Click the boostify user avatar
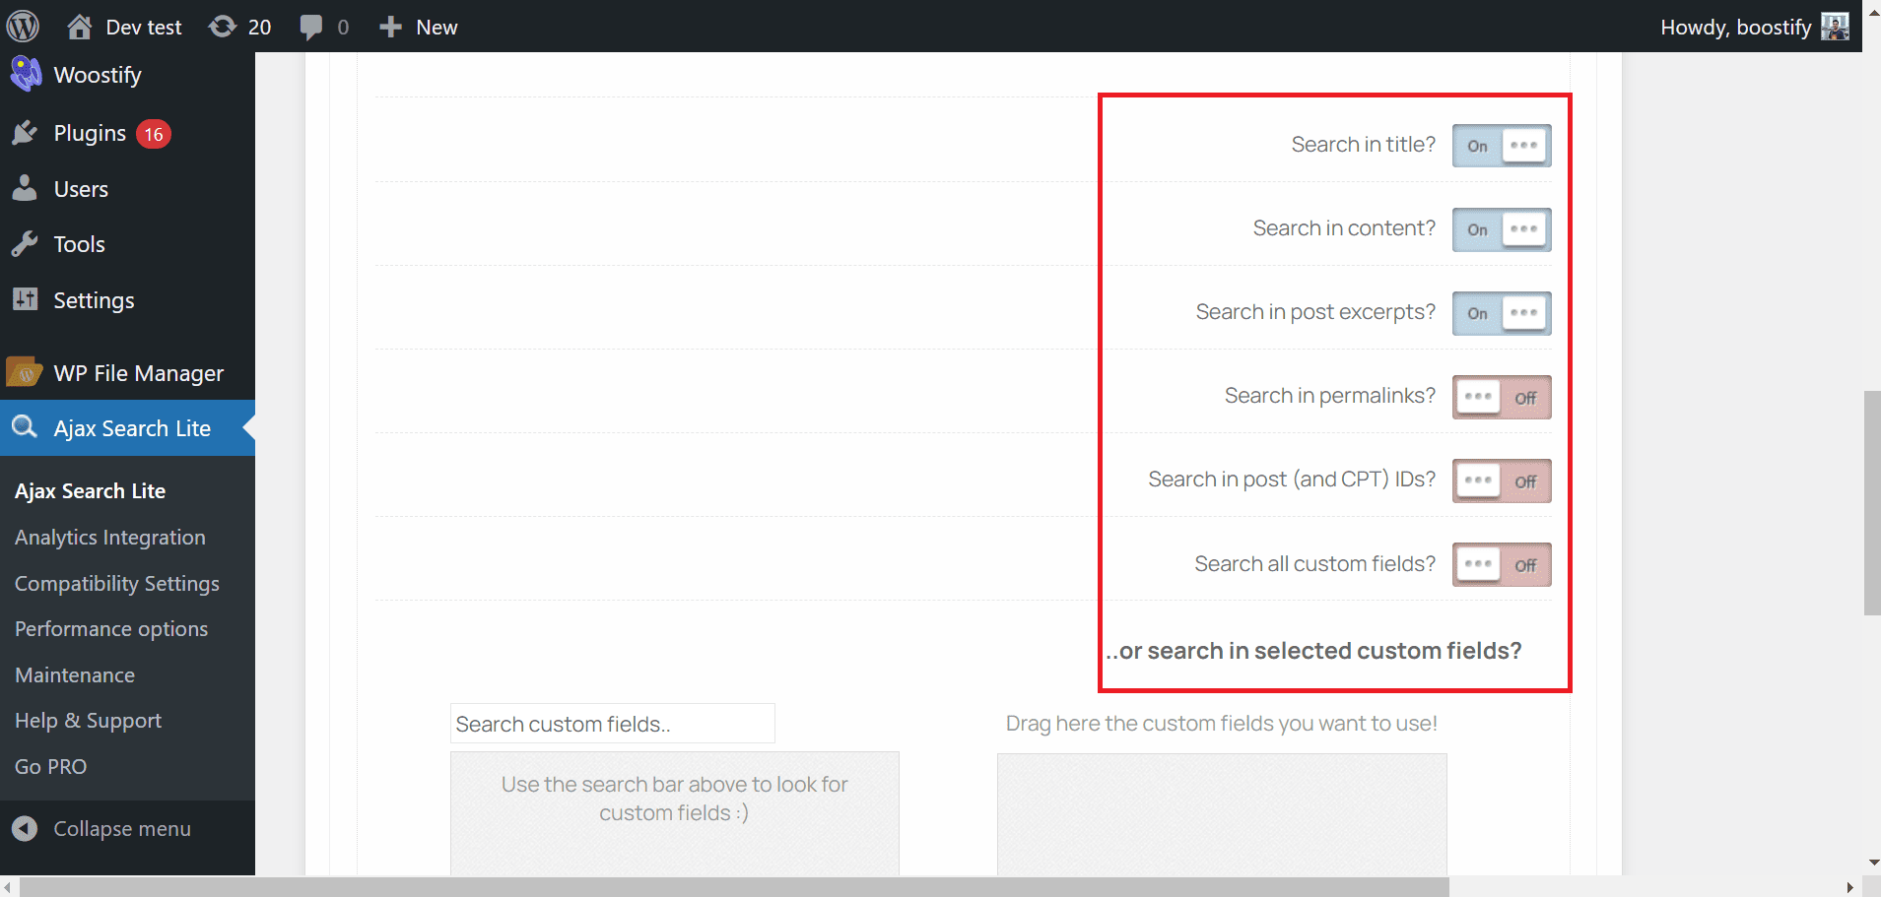1881x897 pixels. coord(1835,27)
